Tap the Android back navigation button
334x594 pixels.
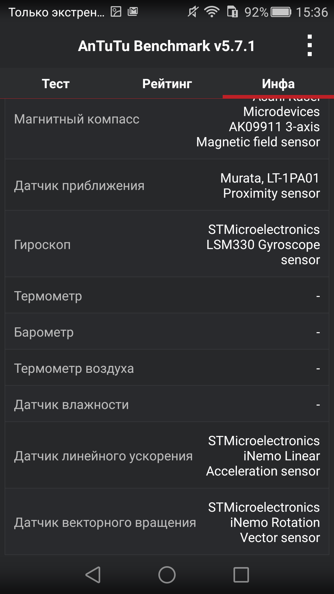[93, 575]
